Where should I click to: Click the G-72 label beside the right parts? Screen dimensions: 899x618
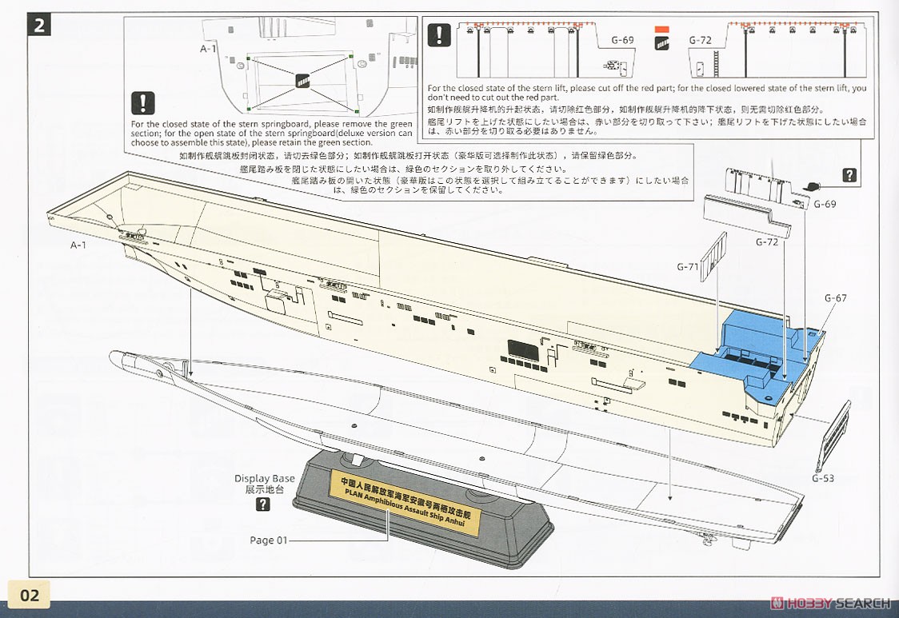click(x=767, y=242)
